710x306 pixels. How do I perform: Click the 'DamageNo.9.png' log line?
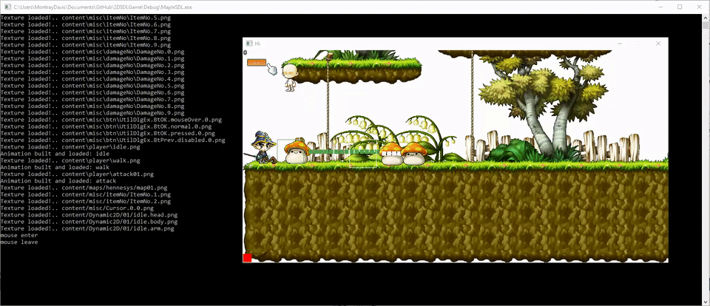click(x=92, y=113)
